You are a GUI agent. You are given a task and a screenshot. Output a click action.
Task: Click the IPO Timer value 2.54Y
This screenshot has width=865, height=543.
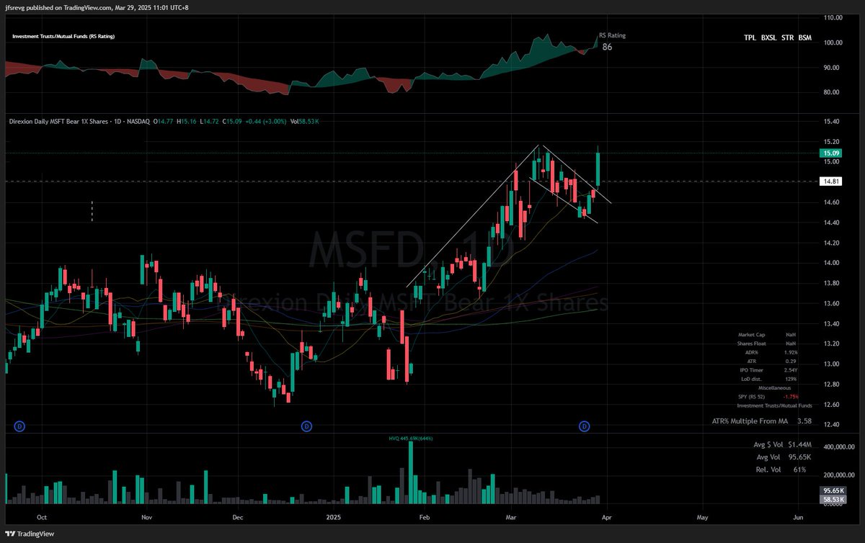(x=792, y=369)
